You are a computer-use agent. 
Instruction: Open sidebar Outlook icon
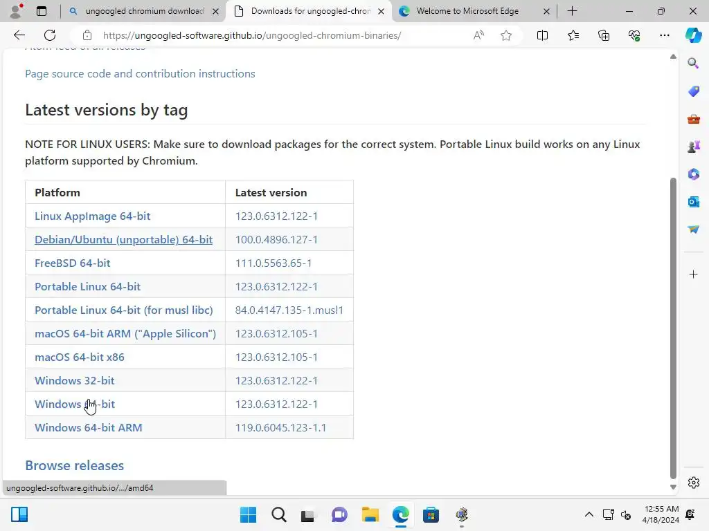693,202
